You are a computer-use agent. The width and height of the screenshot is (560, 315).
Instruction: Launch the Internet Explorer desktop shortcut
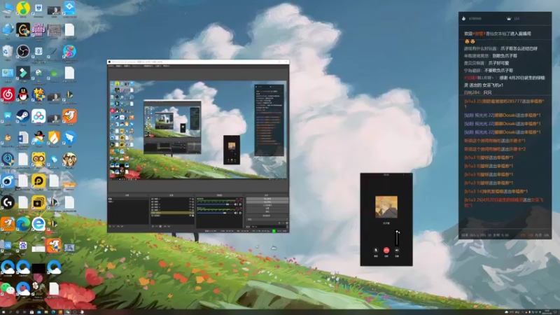pyautogui.click(x=38, y=224)
